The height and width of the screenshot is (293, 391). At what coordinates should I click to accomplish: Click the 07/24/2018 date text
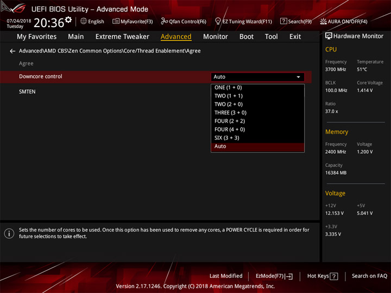click(x=19, y=21)
